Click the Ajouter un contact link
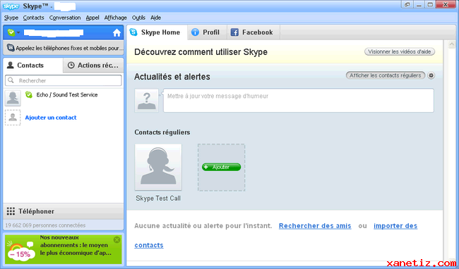 (x=51, y=118)
